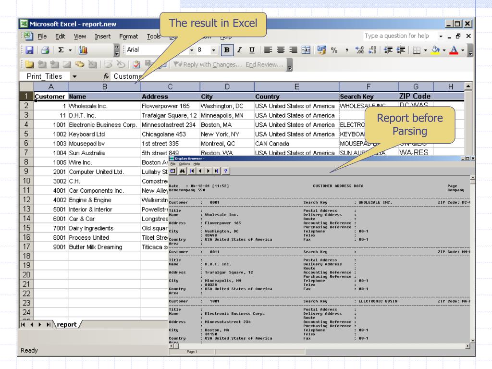Click the AutoSum sigma icon

[61, 50]
